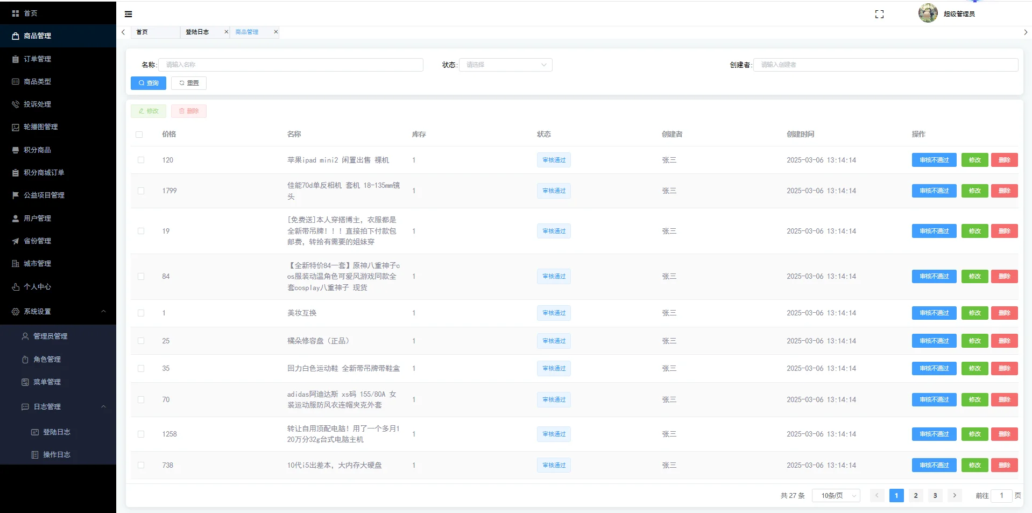Open the 10条/页 page size dropdown
This screenshot has width=1032, height=513.
click(835, 495)
